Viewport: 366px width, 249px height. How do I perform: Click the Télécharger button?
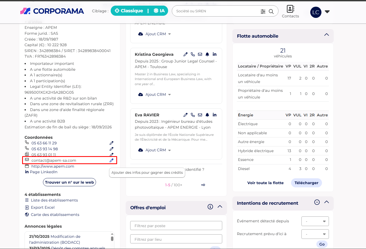(306, 183)
